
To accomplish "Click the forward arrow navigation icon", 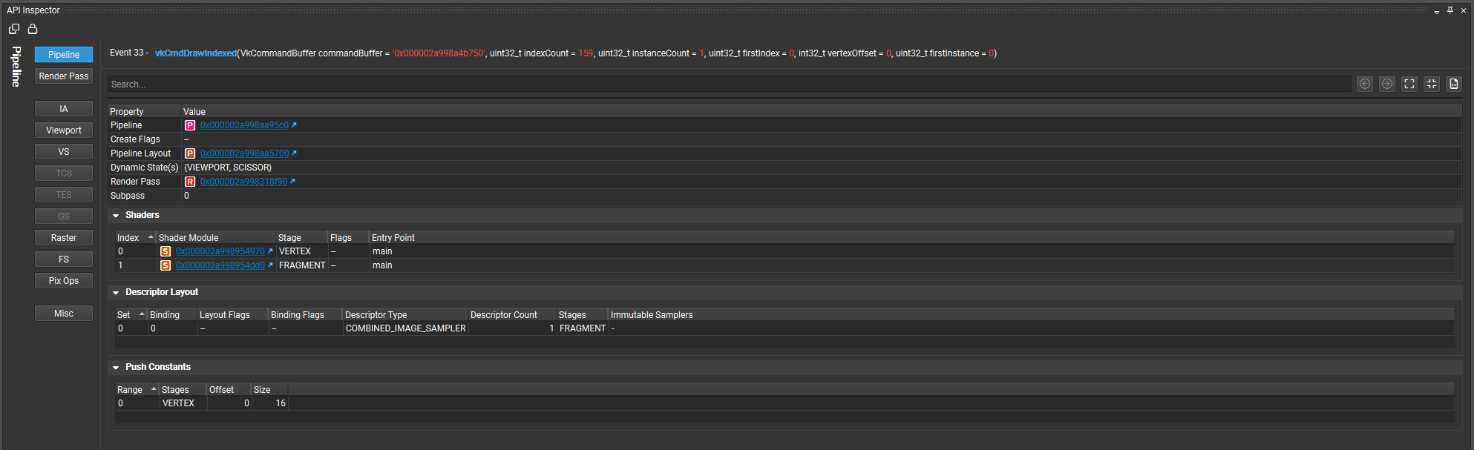I will tap(1387, 84).
